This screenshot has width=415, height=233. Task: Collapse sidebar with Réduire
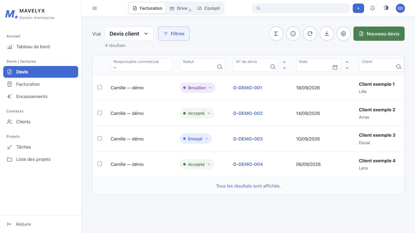(x=19, y=224)
